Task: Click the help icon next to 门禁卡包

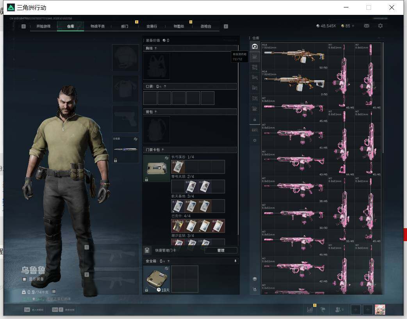Action: pos(163,150)
